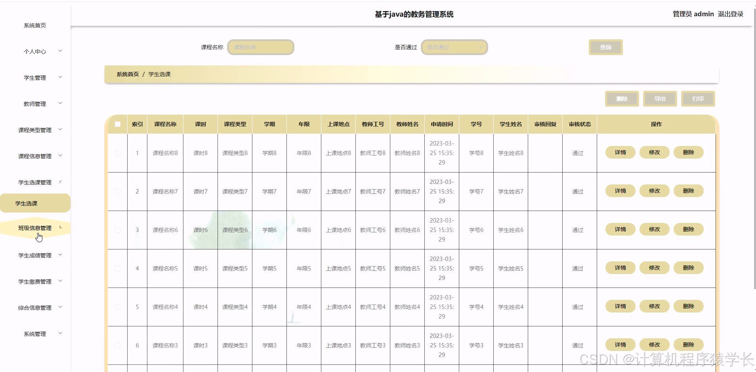Open the 系统首页 breadcrumb link
The image size is (756, 372).
click(127, 74)
